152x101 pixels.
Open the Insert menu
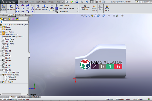[38, 2]
